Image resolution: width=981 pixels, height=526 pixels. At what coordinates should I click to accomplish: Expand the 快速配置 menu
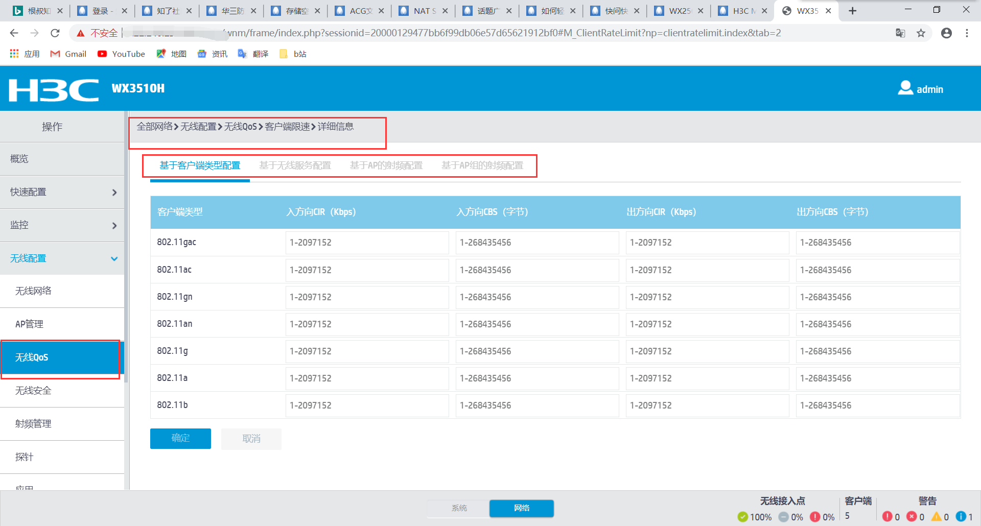click(x=62, y=192)
